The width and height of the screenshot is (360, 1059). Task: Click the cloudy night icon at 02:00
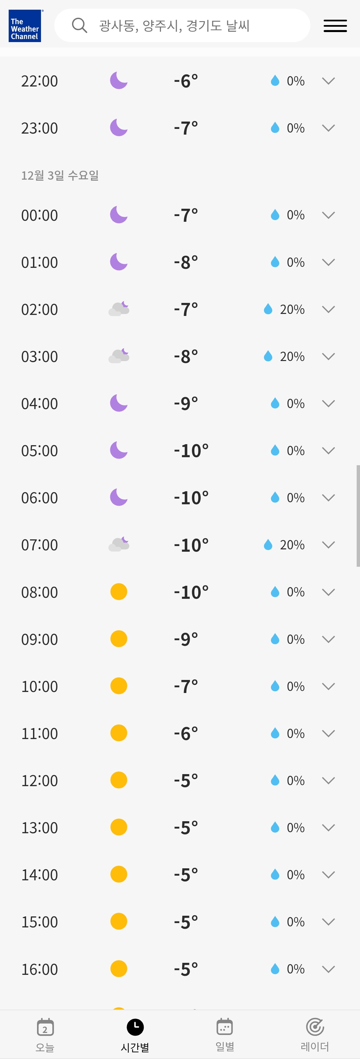119,309
